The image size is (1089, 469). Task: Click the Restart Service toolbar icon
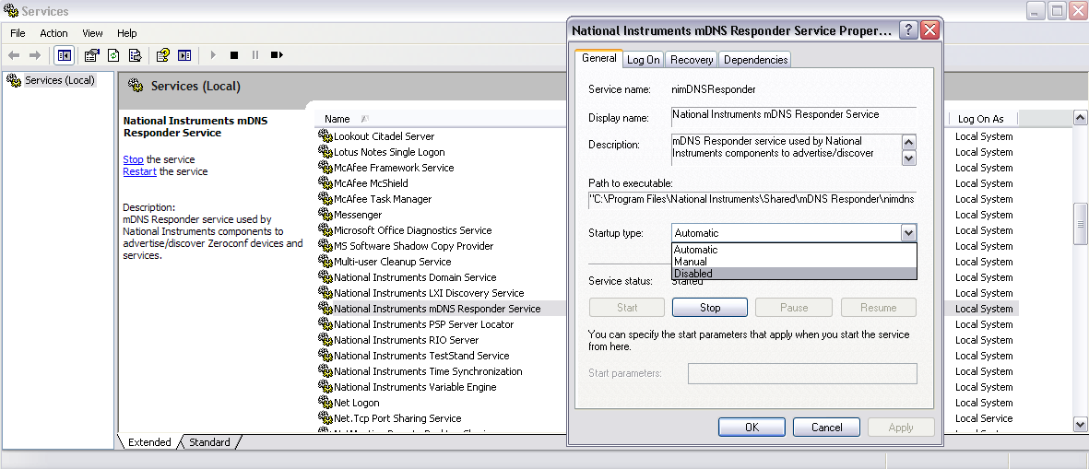point(277,54)
